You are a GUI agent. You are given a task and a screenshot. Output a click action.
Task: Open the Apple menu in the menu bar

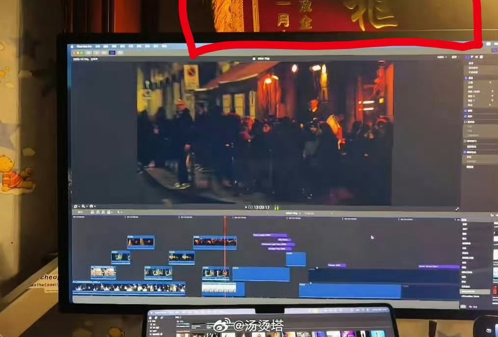[73, 47]
